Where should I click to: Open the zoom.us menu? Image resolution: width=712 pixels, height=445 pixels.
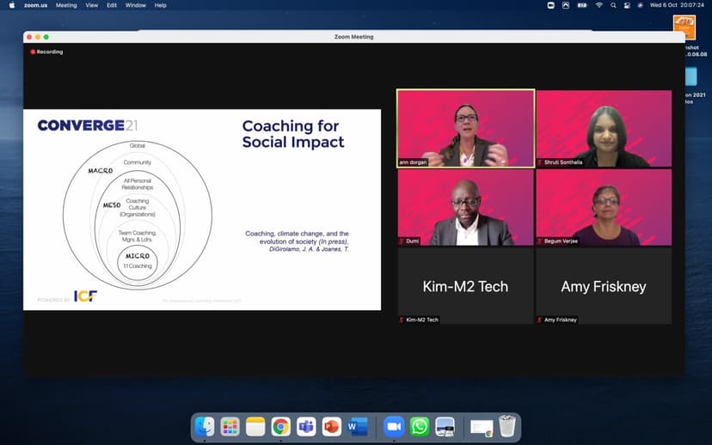coord(36,5)
